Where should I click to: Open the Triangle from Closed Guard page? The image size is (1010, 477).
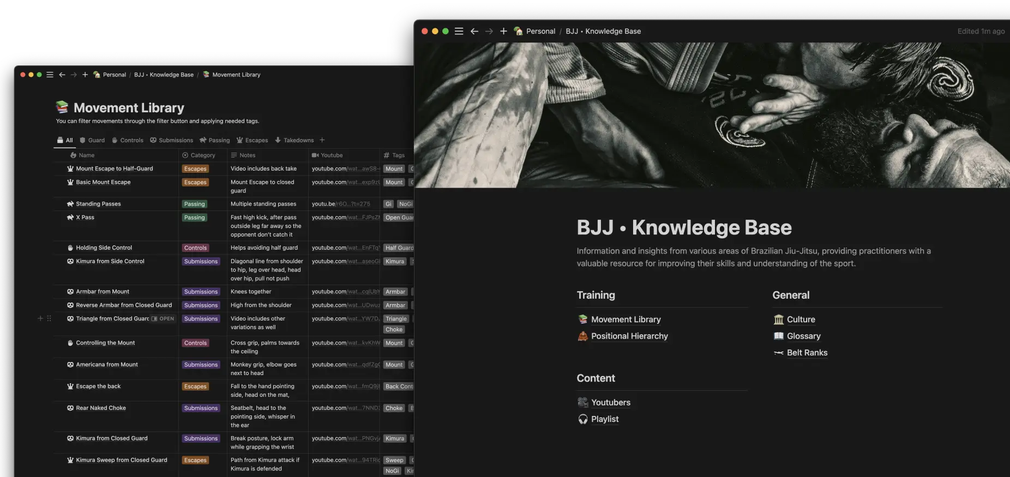pyautogui.click(x=163, y=319)
